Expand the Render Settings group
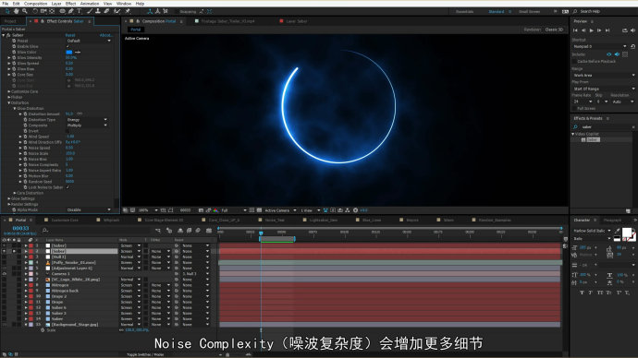This screenshot has width=638, height=358. point(9,204)
